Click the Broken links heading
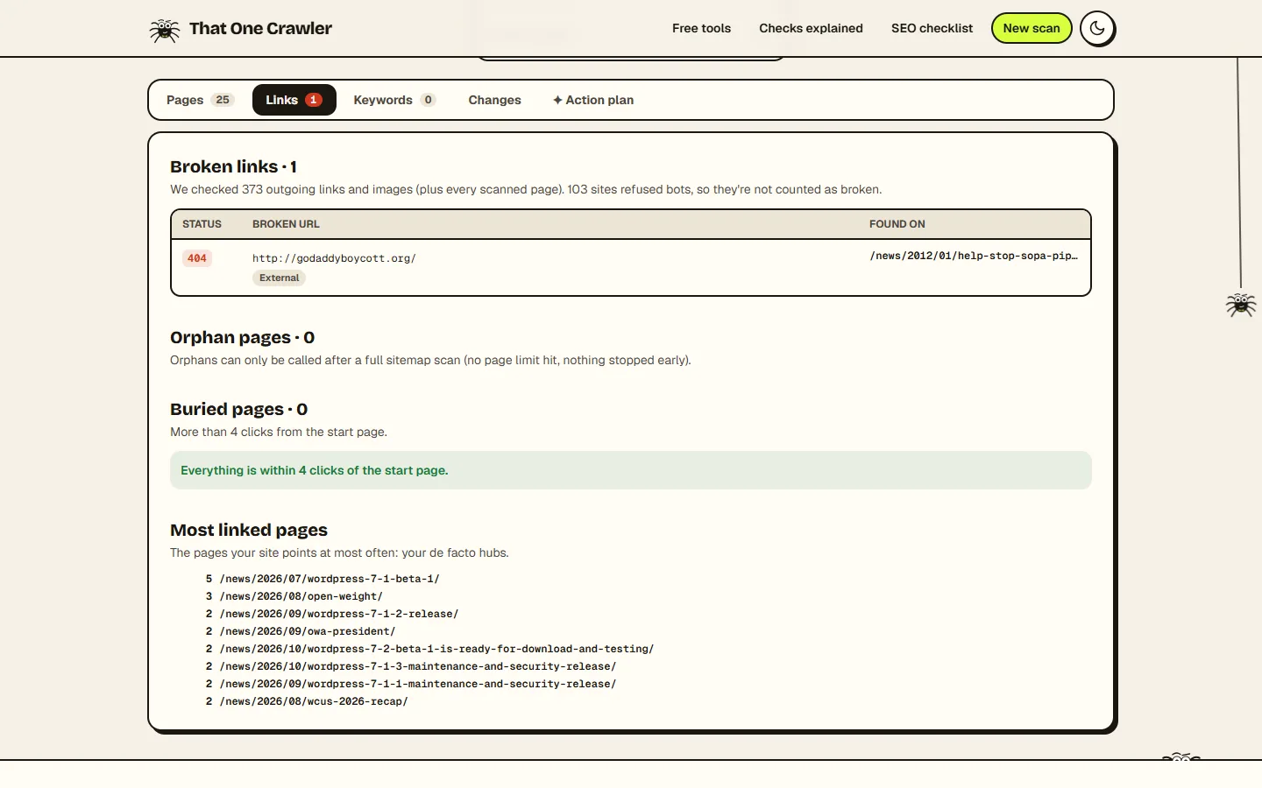The height and width of the screenshot is (788, 1262). point(233,166)
